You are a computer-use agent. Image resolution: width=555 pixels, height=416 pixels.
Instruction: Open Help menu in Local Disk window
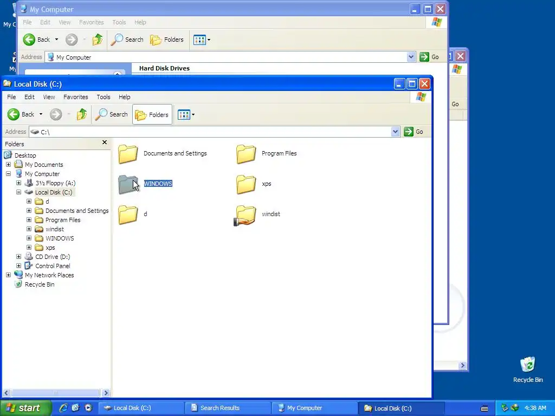(124, 97)
